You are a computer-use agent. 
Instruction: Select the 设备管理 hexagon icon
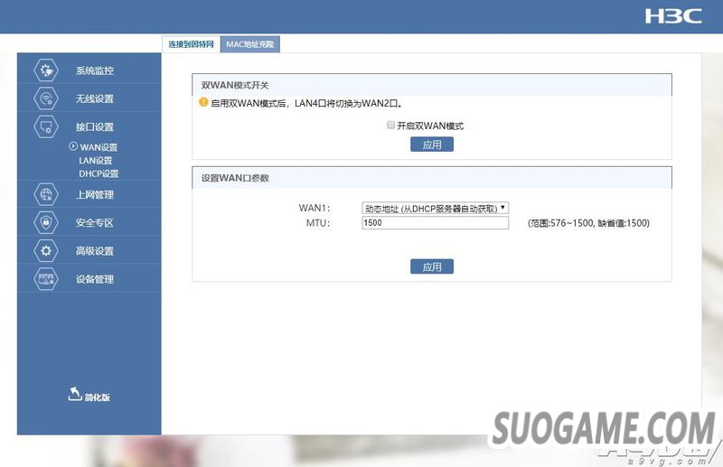tap(45, 278)
